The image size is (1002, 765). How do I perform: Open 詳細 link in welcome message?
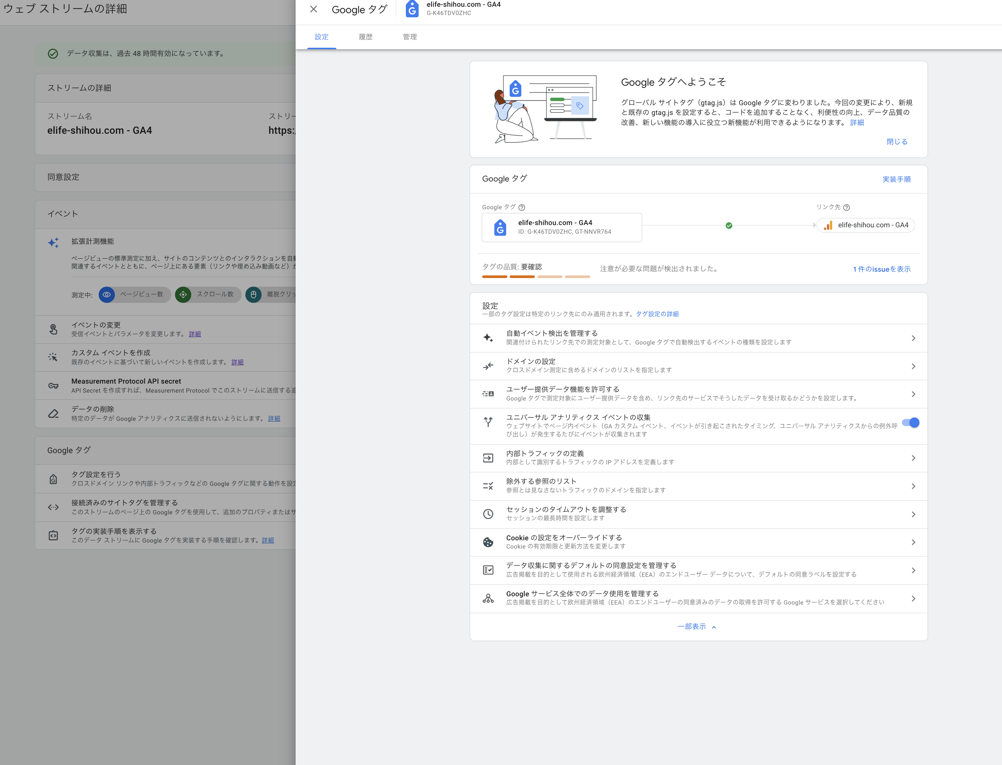pos(856,122)
